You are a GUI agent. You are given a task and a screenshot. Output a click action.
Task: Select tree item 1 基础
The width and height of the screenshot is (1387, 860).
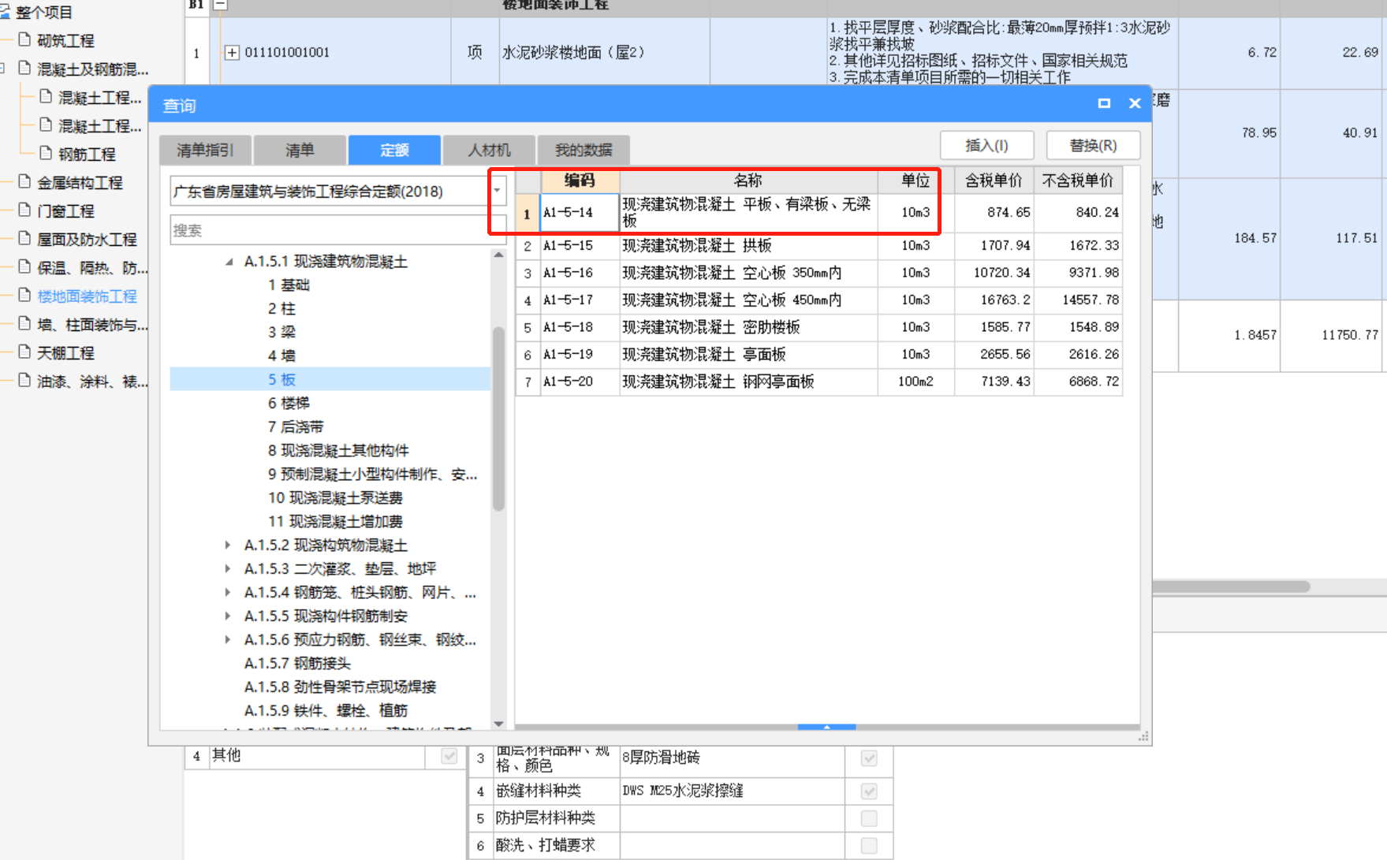click(x=289, y=285)
